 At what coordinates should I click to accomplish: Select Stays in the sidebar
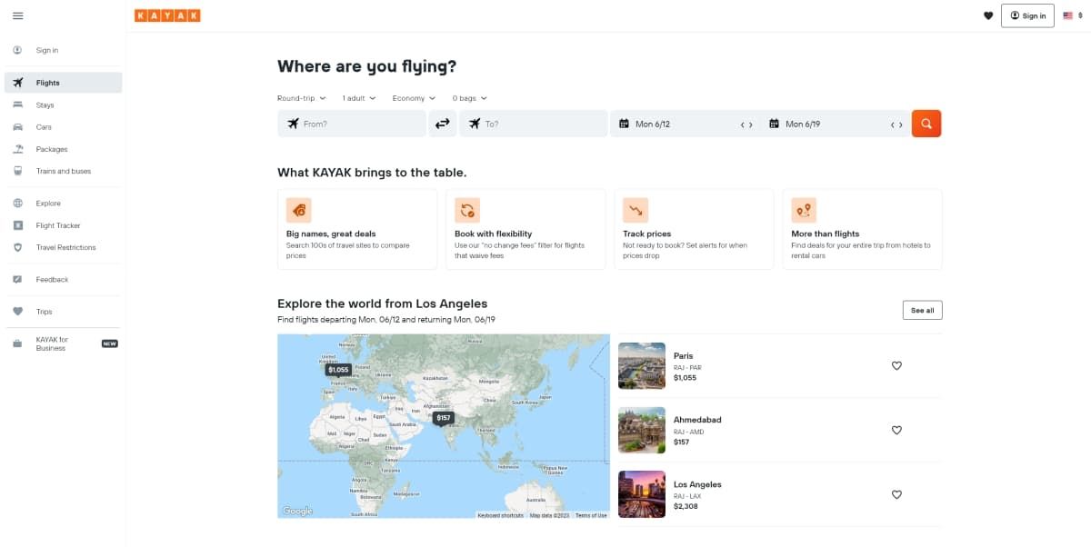(x=45, y=105)
